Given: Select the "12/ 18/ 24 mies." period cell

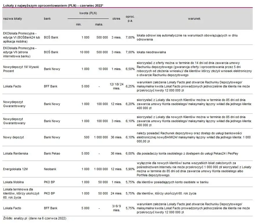Looking at the screenshot, I should tap(117, 86).
